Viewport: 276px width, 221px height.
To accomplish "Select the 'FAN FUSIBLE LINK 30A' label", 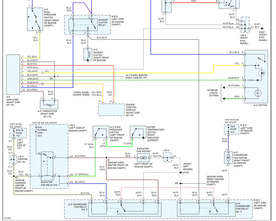I will coord(42,132).
